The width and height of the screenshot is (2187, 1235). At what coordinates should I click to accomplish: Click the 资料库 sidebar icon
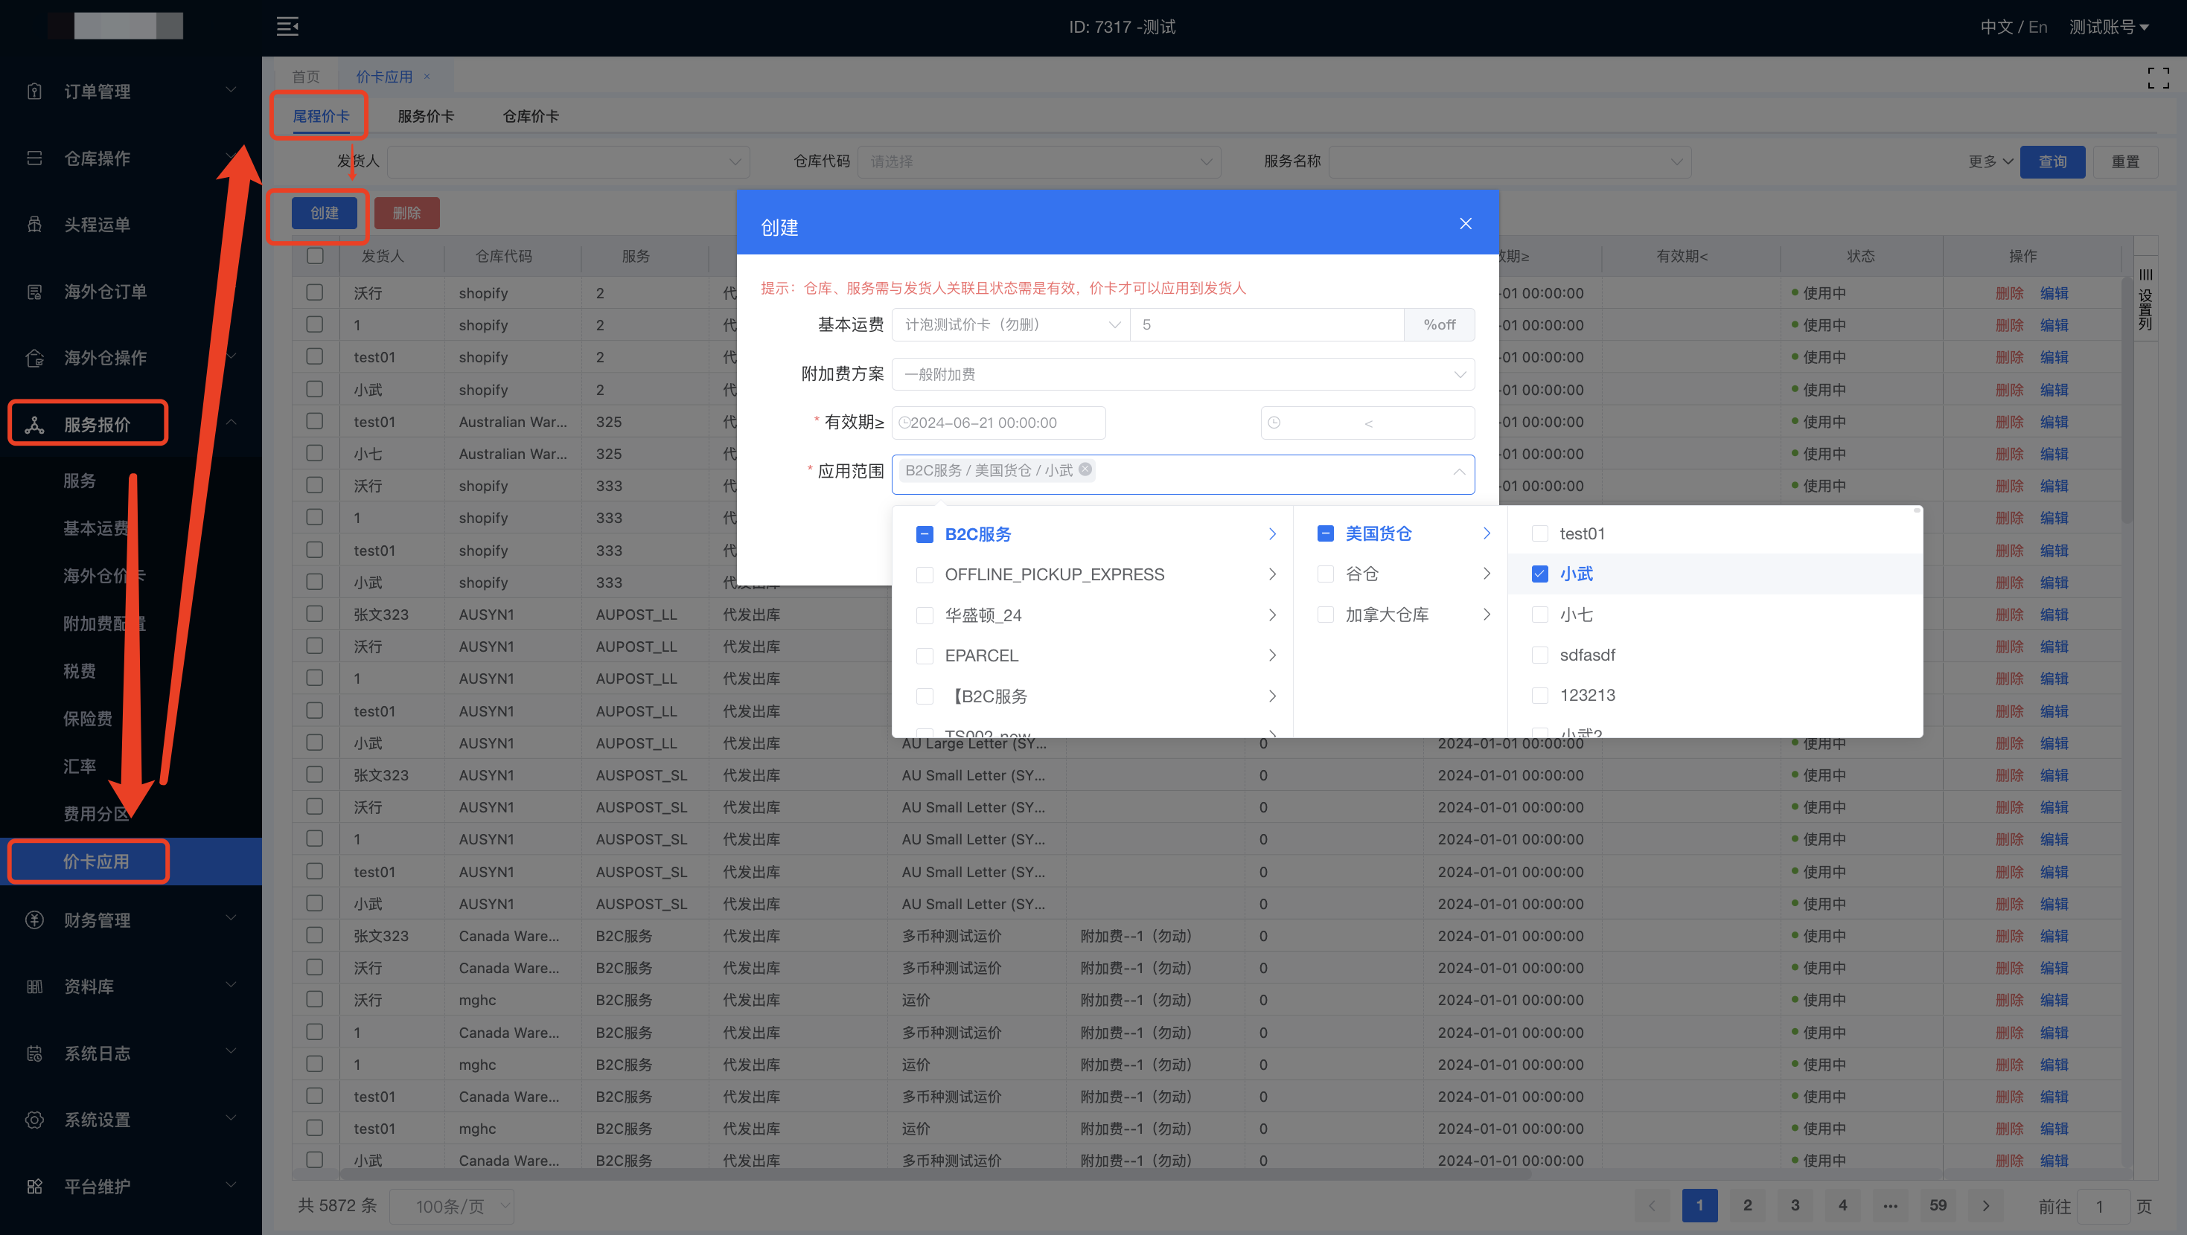click(x=34, y=987)
